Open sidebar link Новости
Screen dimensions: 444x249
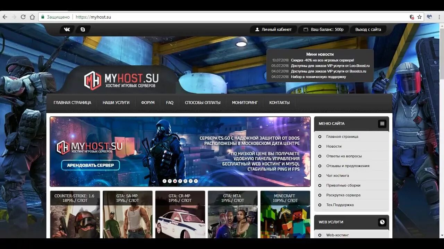334,146
